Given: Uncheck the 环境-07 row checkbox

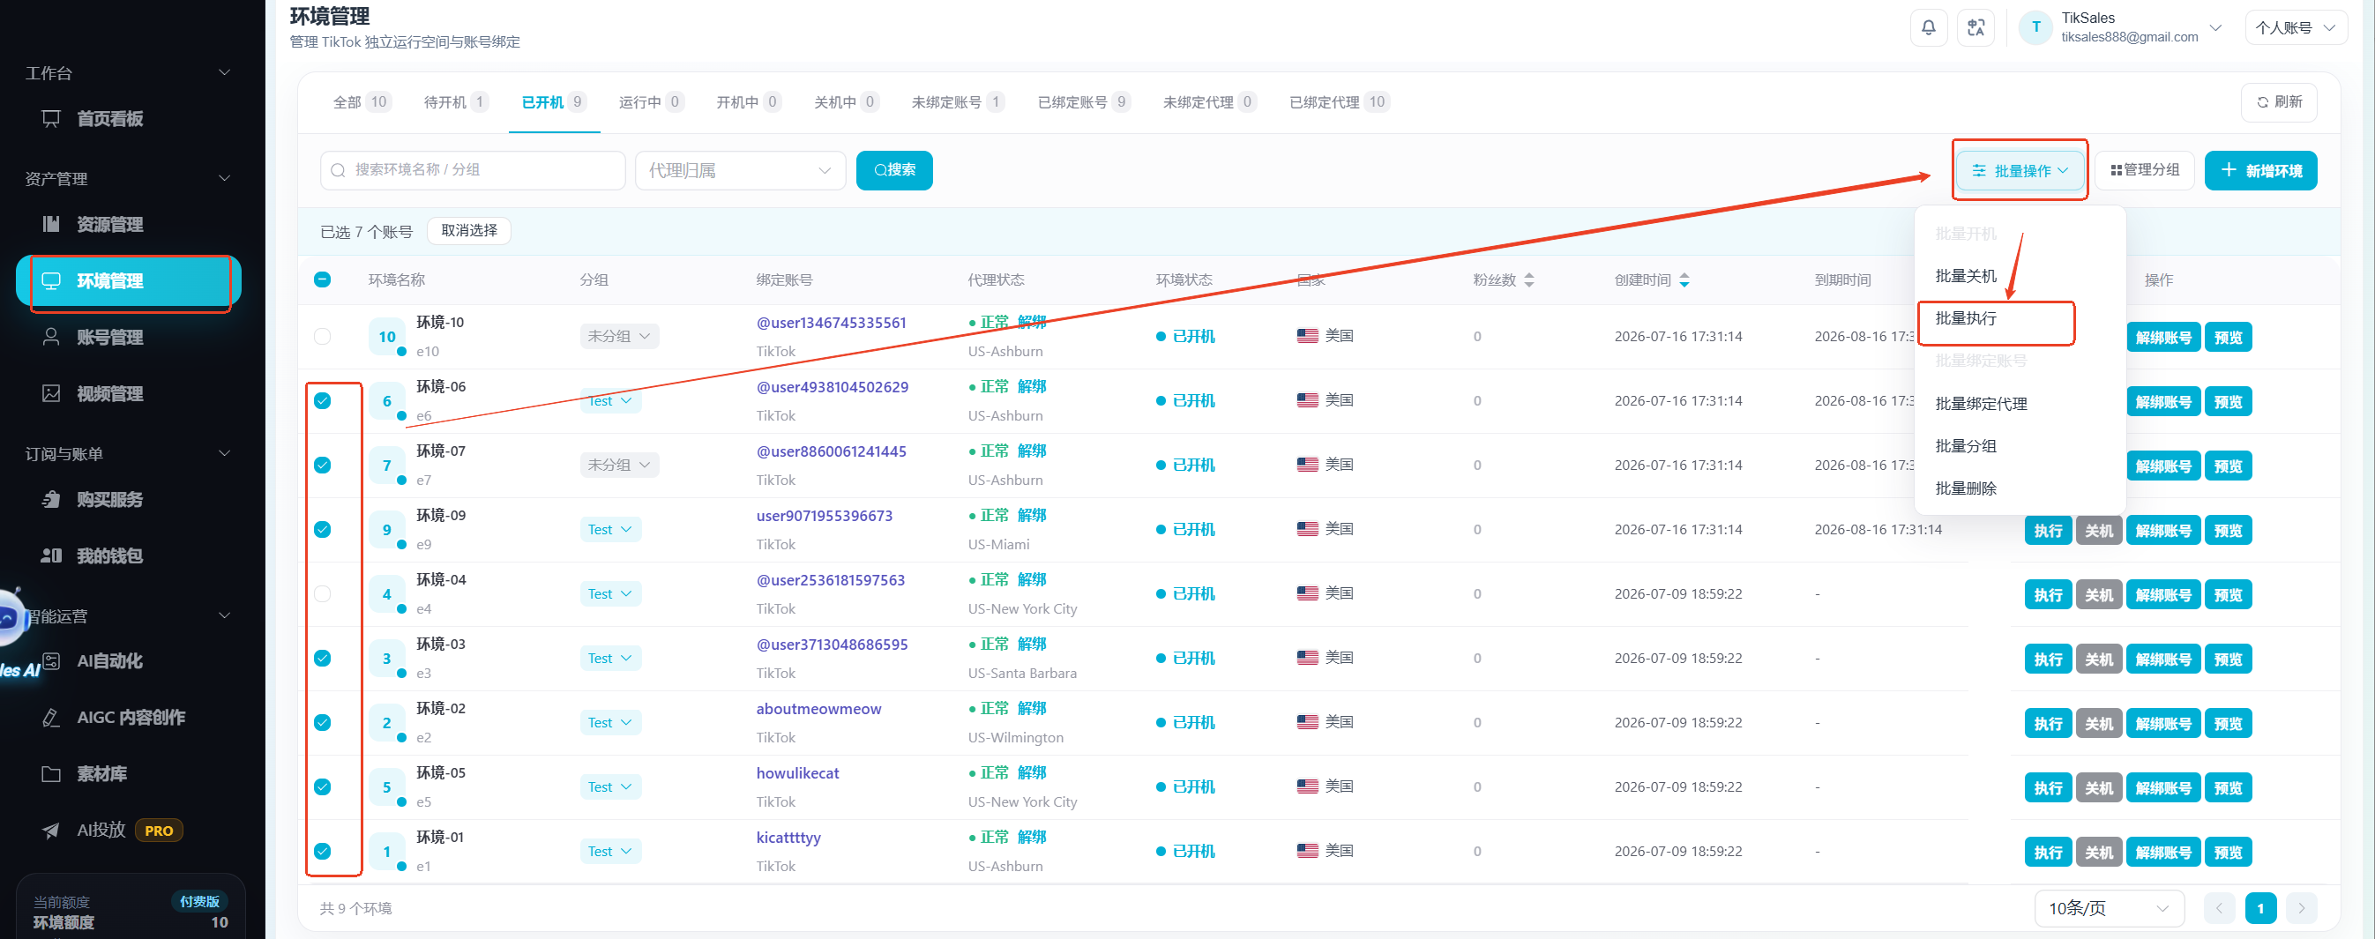Looking at the screenshot, I should 323,466.
